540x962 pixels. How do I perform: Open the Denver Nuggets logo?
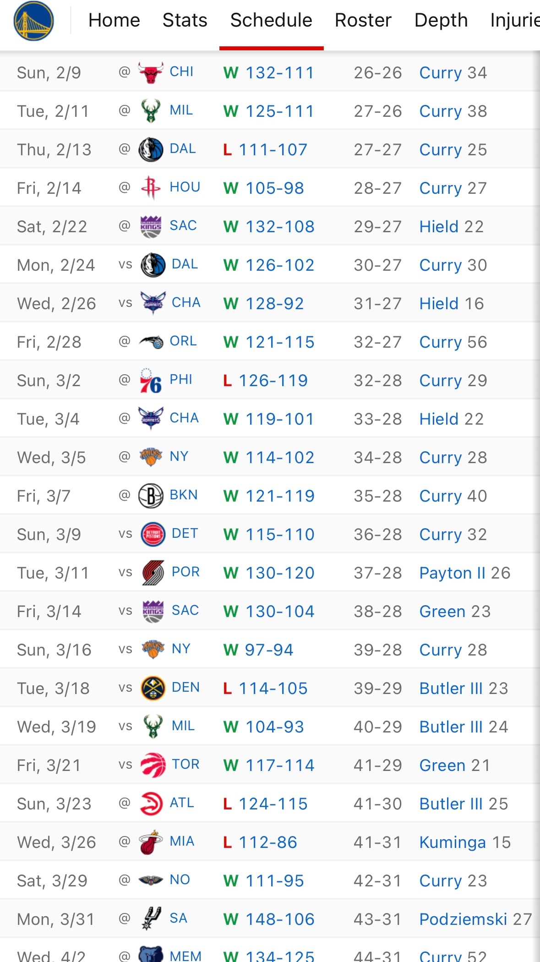click(153, 688)
